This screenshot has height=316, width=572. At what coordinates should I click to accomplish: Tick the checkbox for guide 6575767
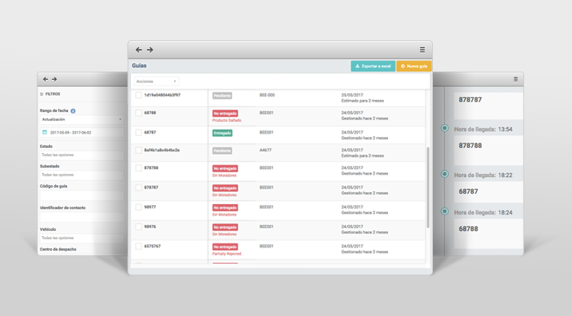(x=138, y=247)
